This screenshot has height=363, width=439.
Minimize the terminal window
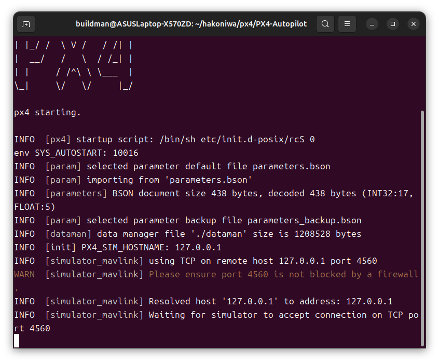click(372, 24)
